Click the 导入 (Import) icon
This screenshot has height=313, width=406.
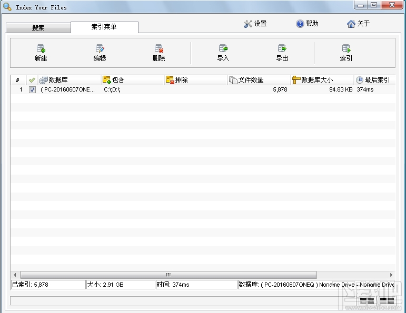click(x=223, y=48)
